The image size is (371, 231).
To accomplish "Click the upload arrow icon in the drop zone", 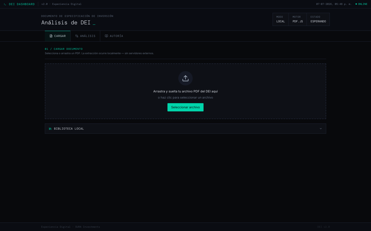I will click(185, 78).
